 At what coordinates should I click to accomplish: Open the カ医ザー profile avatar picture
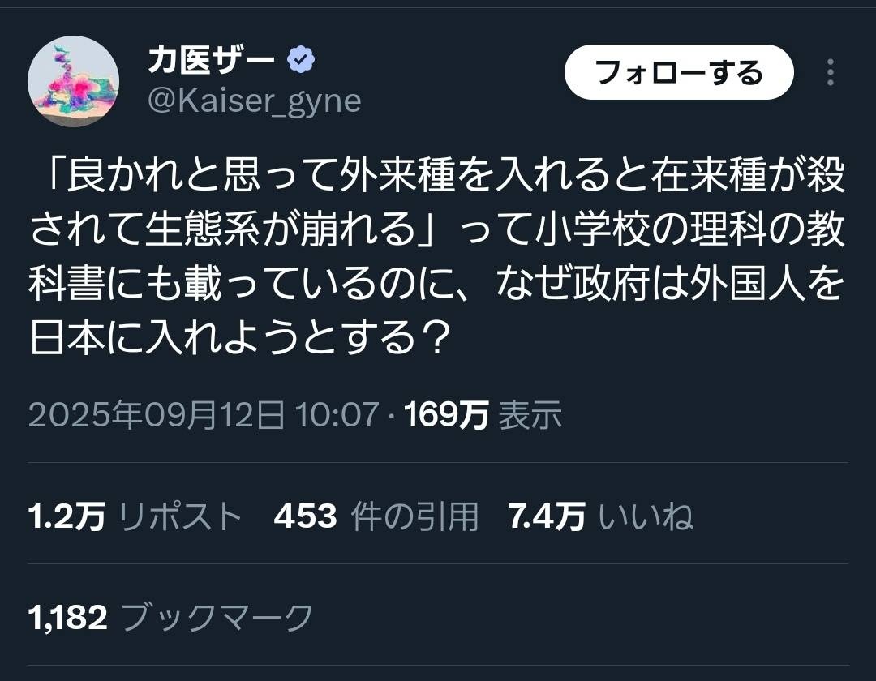74,81
